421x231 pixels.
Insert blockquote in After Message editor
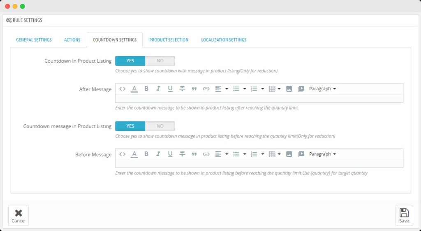pos(194,89)
